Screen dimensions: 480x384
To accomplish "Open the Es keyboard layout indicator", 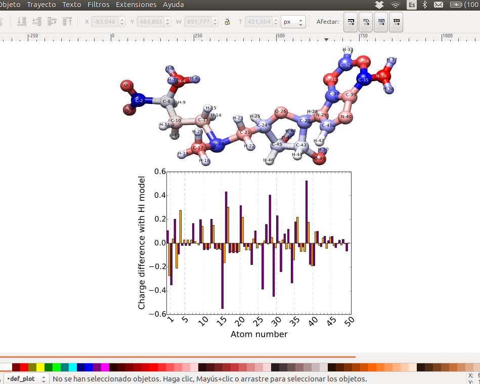I will click(412, 5).
